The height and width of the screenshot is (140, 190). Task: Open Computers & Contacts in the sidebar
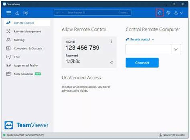27,48
